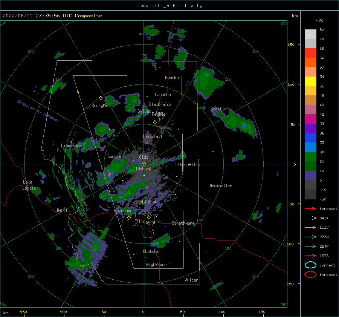The width and height of the screenshot is (339, 317).
Task: Click the Limestone label
Action: click(x=71, y=145)
